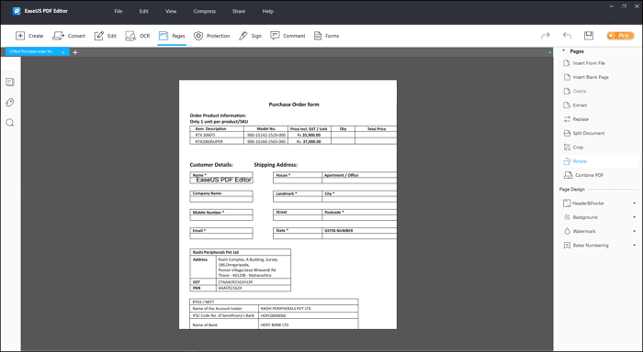The image size is (643, 352).
Task: Click Delete in the Pages panel
Action: point(575,91)
